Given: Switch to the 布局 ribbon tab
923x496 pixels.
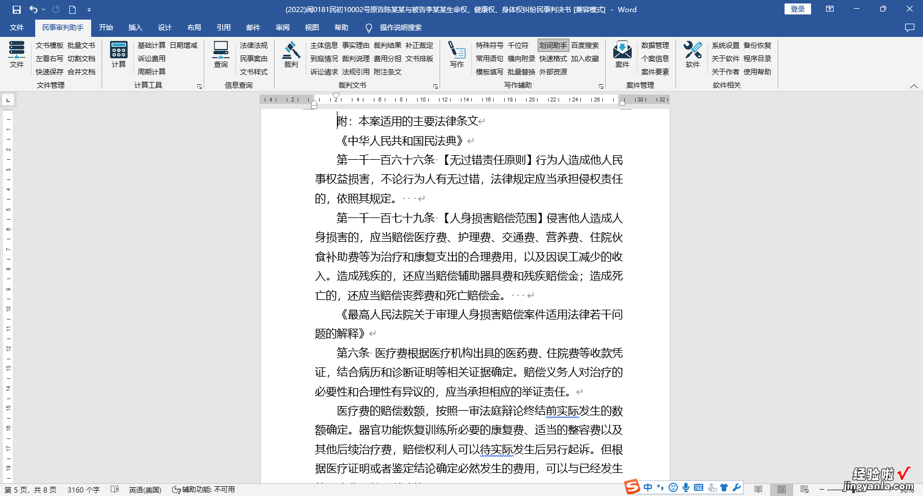Looking at the screenshot, I should (x=194, y=28).
